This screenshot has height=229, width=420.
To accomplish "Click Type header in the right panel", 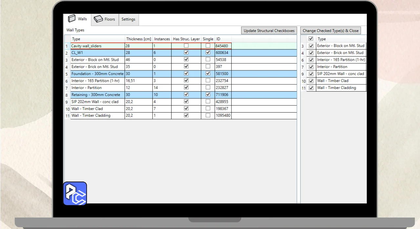I will pos(341,39).
